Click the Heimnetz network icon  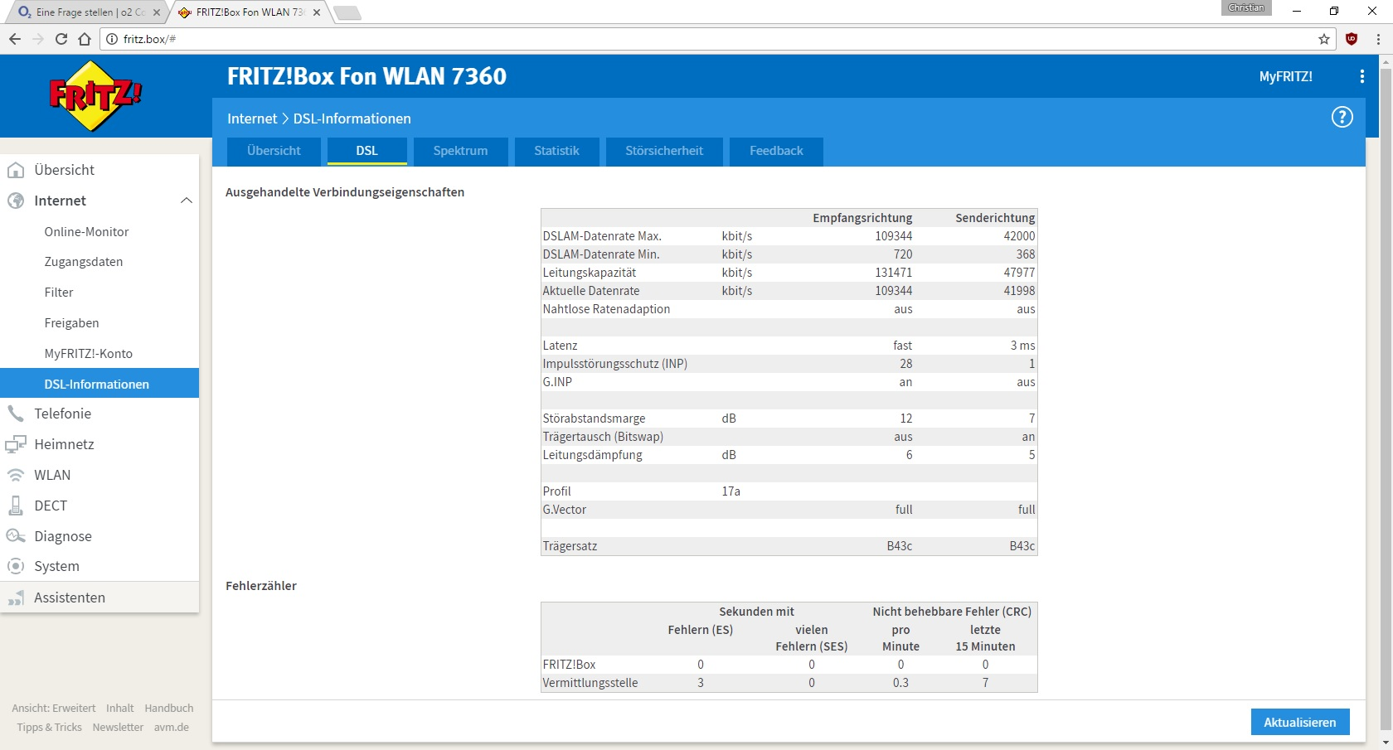(16, 444)
